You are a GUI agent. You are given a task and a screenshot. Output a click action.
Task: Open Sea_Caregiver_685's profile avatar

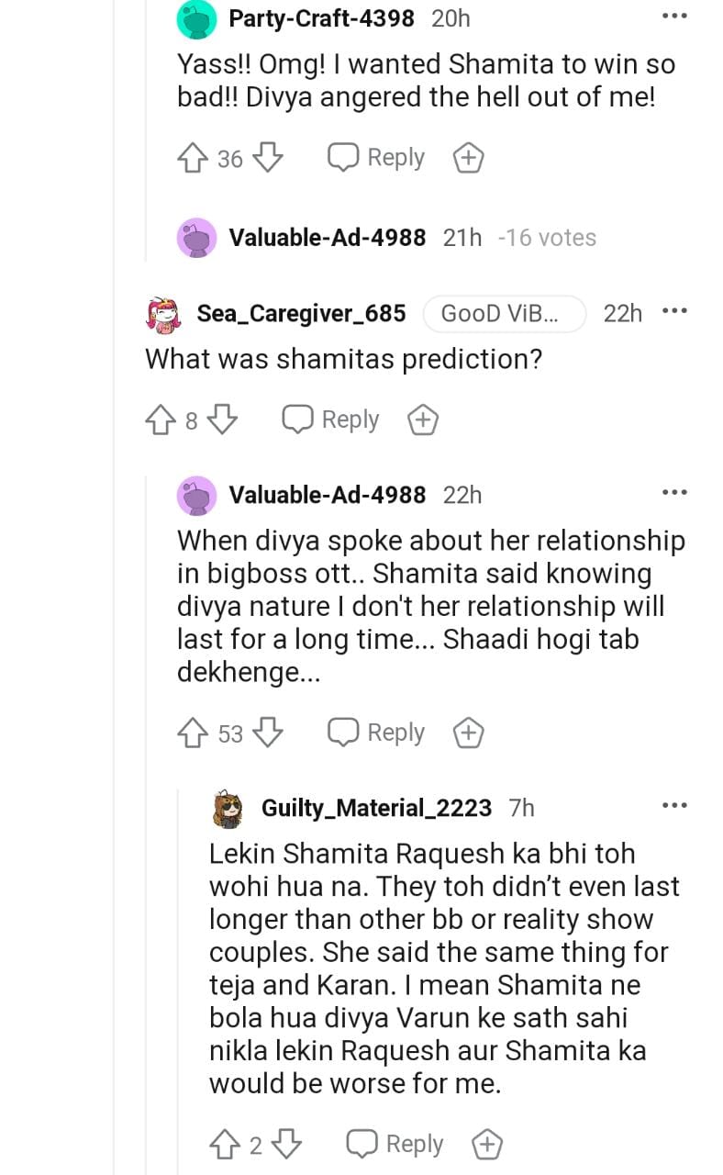pos(165,314)
